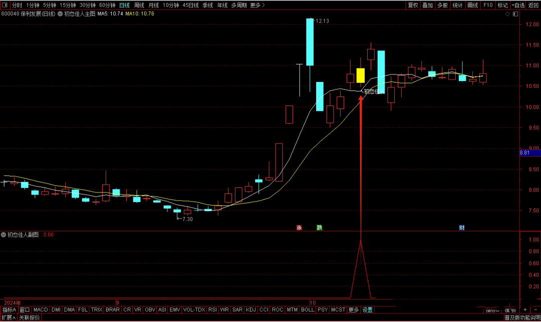541x322 pixels.
Task: Click the 关联报价 item in bottom bar
Action: tap(30, 317)
